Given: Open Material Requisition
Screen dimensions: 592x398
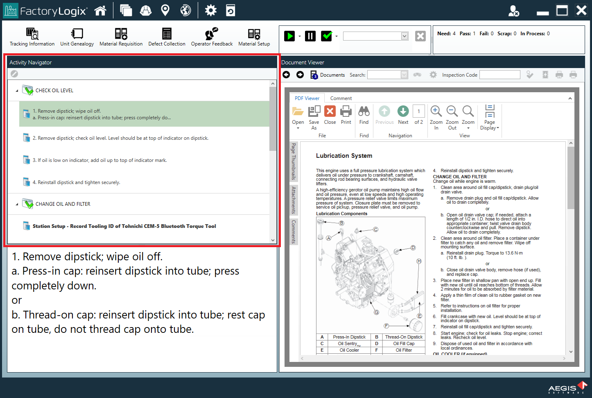Looking at the screenshot, I should pyautogui.click(x=121, y=37).
